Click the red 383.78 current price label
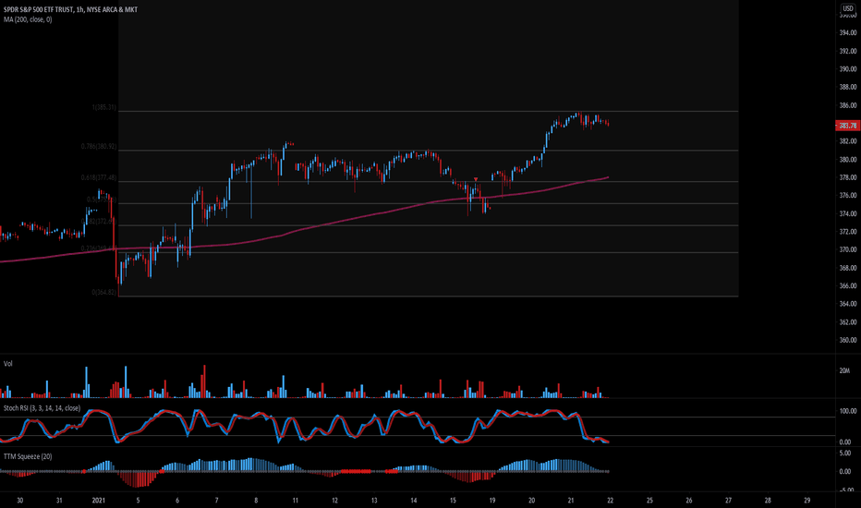Image resolution: width=861 pixels, height=508 pixels. click(x=847, y=126)
